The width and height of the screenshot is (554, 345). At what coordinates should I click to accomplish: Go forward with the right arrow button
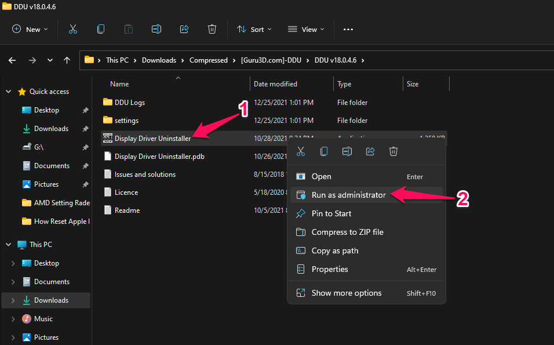point(32,60)
